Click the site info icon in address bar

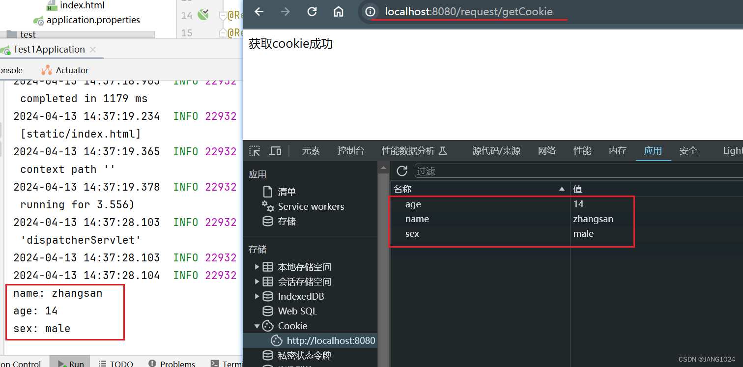point(371,12)
